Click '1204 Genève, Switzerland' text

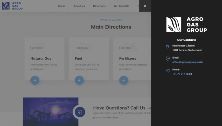187,50
